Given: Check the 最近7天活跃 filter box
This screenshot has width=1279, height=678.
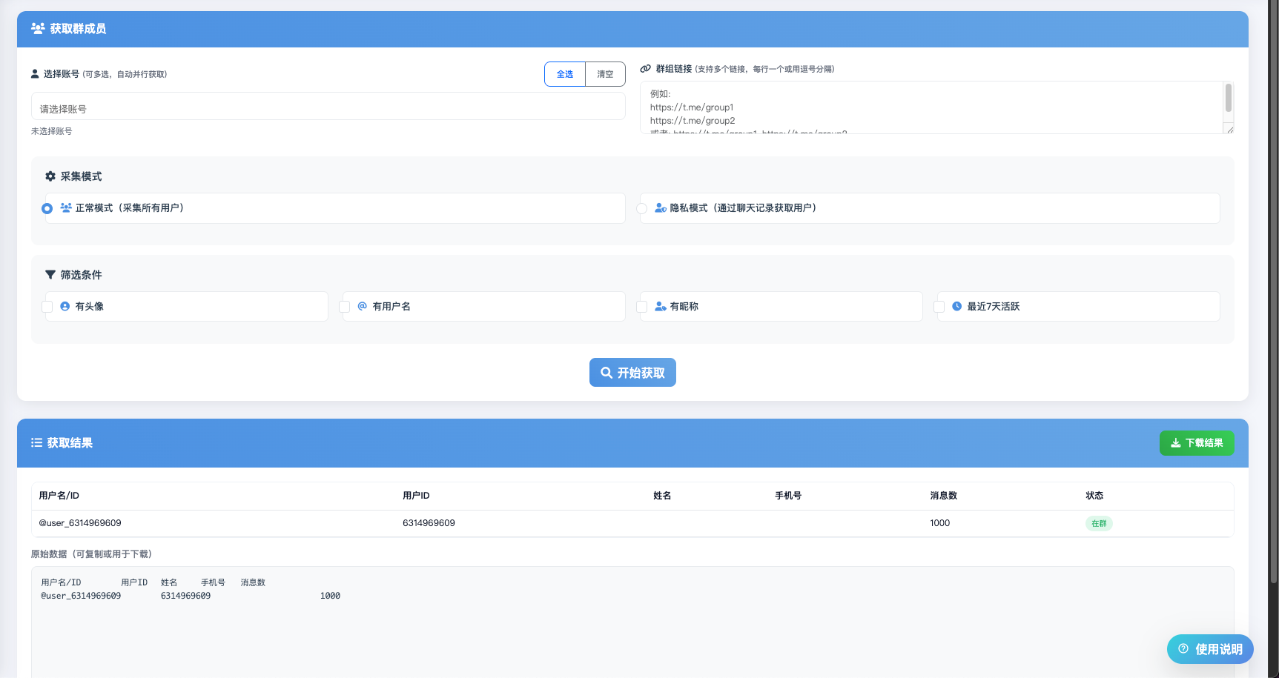Looking at the screenshot, I should pos(939,307).
